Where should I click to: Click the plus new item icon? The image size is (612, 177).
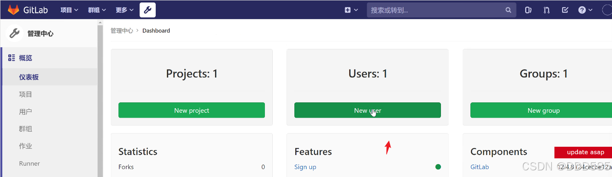click(348, 10)
